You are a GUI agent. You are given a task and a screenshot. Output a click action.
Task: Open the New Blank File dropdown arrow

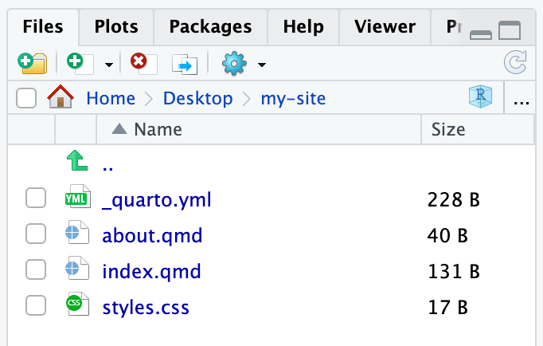pos(109,65)
